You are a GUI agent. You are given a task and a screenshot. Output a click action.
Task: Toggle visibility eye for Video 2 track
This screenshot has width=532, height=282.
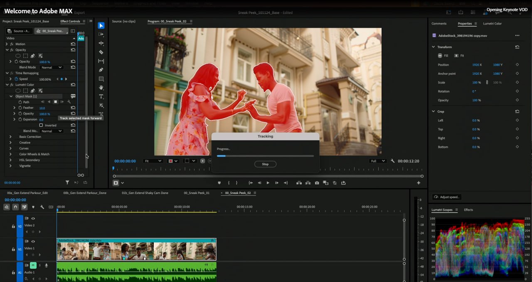pos(33,218)
